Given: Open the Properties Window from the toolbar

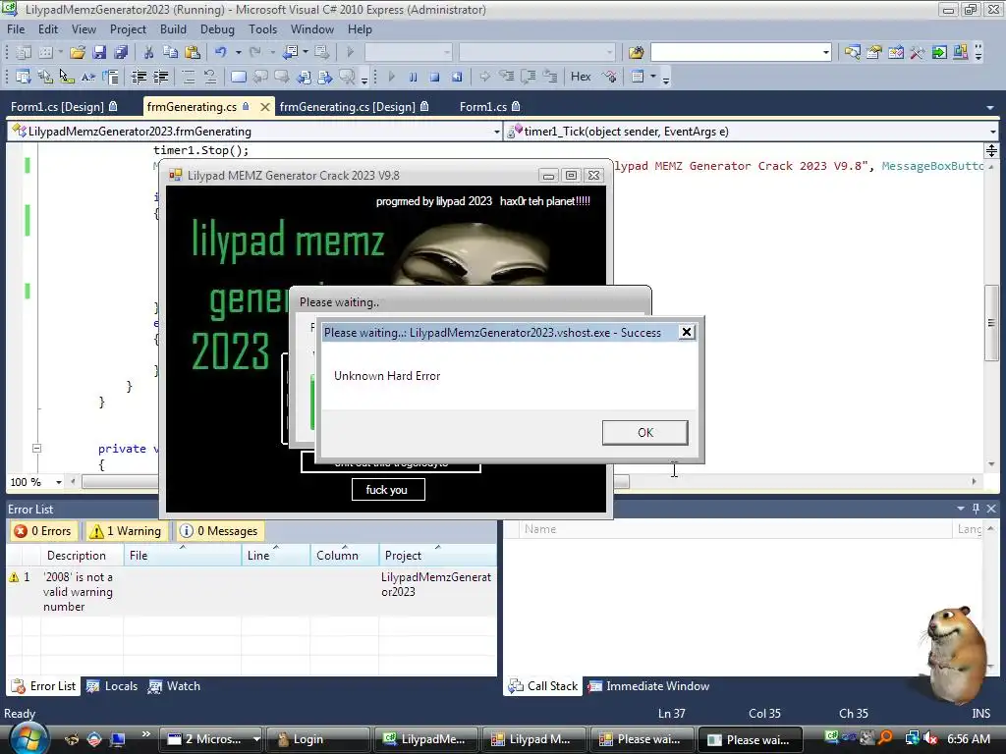Looking at the screenshot, I should (x=873, y=53).
